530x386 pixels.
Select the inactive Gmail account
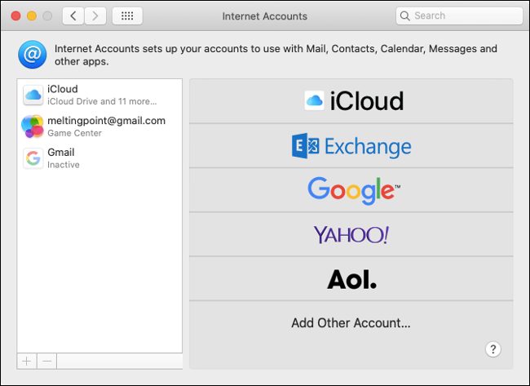click(99, 158)
